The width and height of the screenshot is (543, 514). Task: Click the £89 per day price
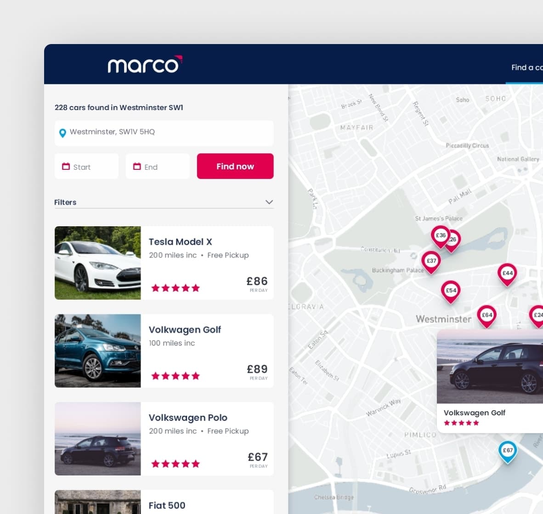tap(257, 371)
